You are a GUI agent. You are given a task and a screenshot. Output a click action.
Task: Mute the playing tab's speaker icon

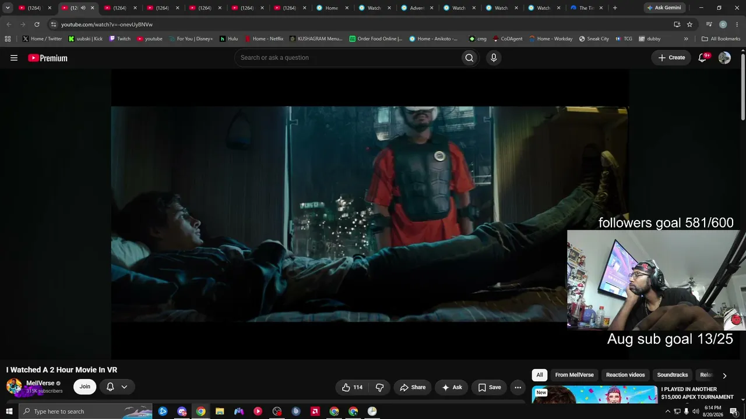point(83,8)
